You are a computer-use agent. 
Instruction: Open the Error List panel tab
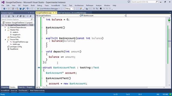click(14, 91)
